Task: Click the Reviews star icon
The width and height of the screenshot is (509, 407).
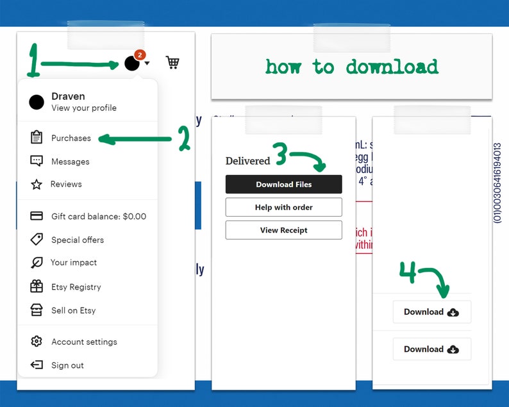Action: (37, 185)
